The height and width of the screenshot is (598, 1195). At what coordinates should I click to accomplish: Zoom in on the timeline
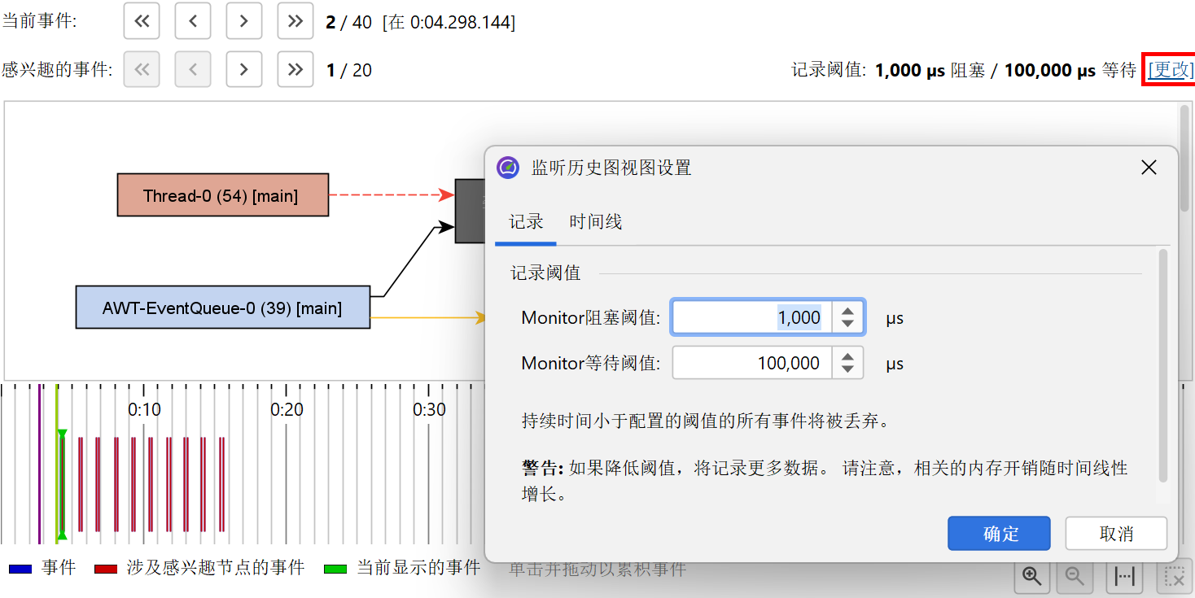pyautogui.click(x=1032, y=577)
